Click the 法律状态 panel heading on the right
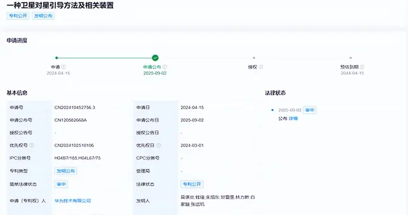Viewport: 408px width, 215px height. tap(275, 93)
